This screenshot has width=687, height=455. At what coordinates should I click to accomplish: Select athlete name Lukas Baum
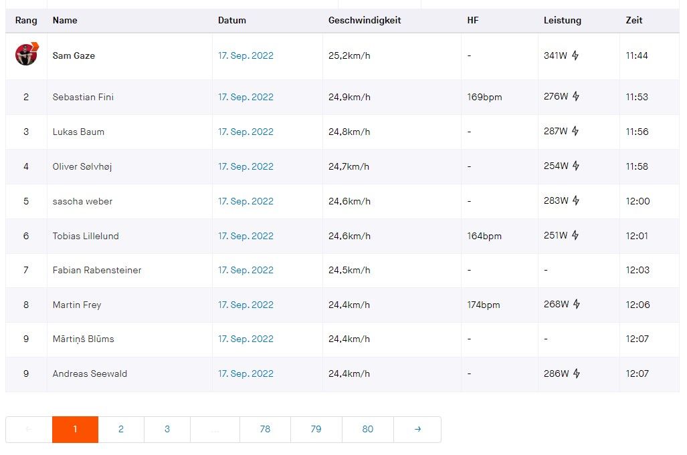(78, 132)
